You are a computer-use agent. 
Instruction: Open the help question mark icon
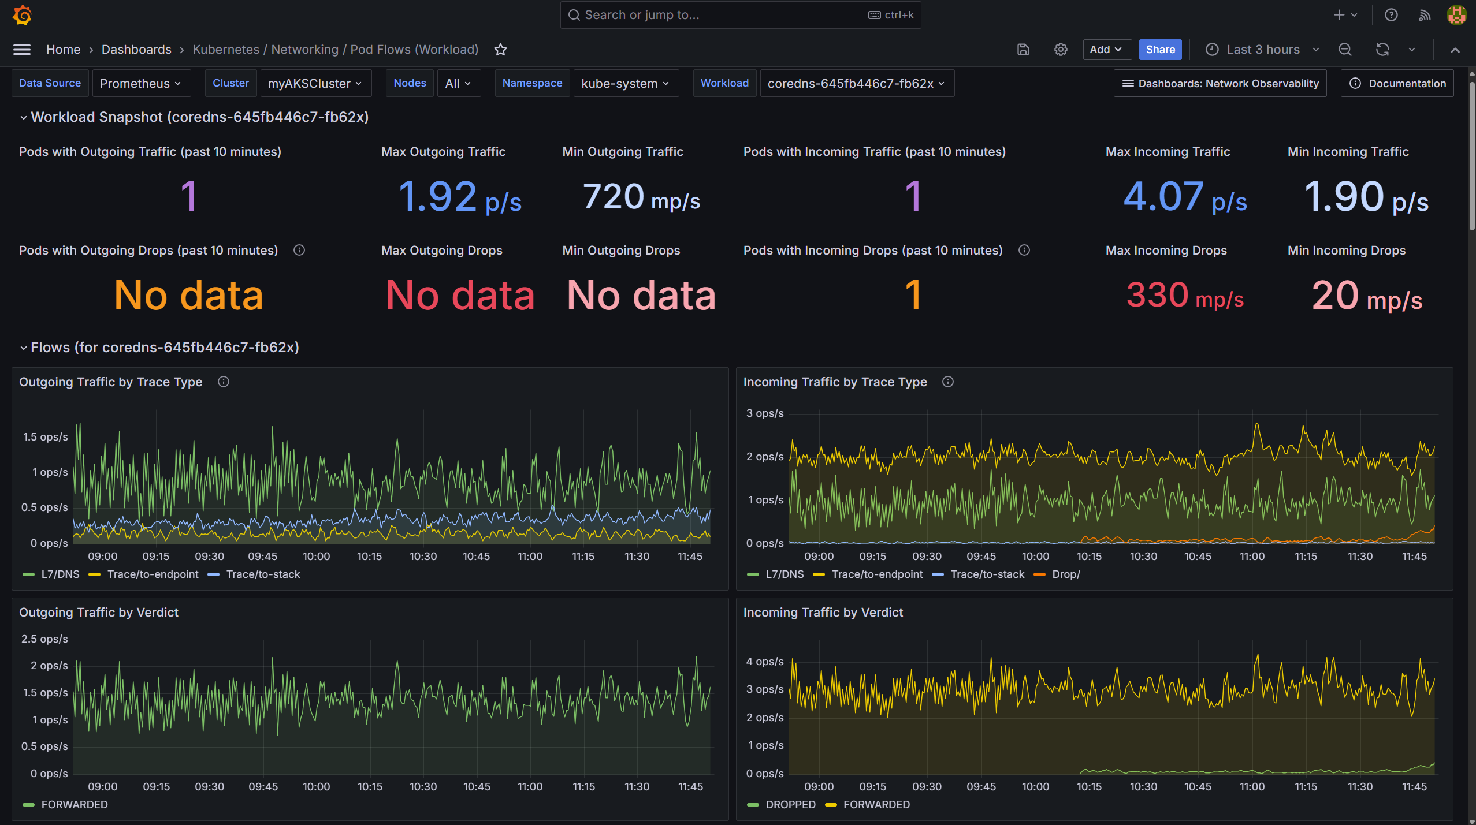click(x=1391, y=15)
